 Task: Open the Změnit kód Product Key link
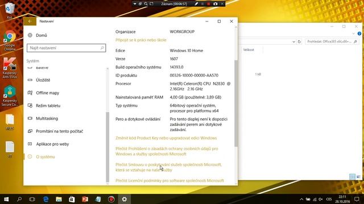(166, 138)
